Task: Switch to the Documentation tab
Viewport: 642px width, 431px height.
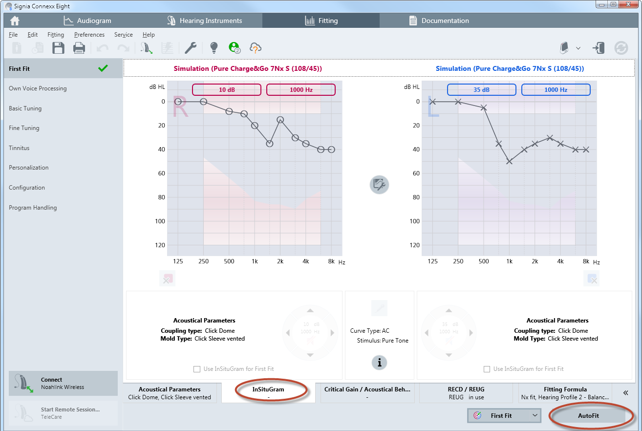Action: tap(438, 21)
